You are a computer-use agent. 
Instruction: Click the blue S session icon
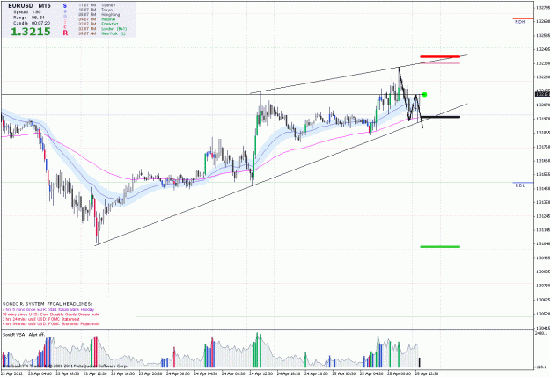(x=65, y=6)
